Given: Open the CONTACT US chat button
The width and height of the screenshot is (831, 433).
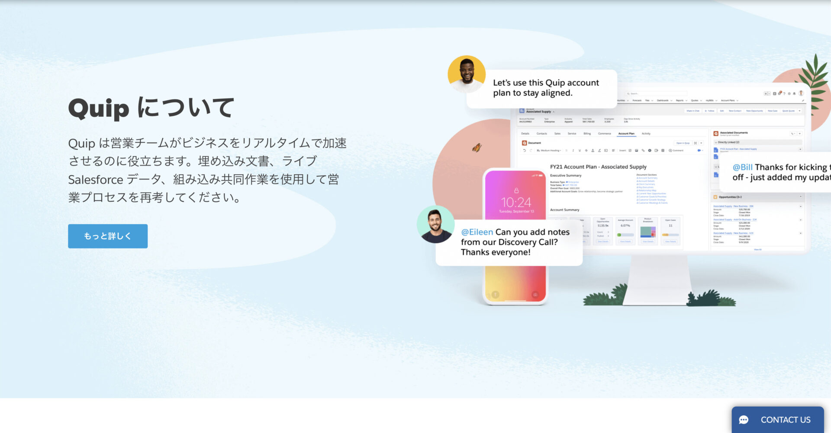Looking at the screenshot, I should coord(777,420).
